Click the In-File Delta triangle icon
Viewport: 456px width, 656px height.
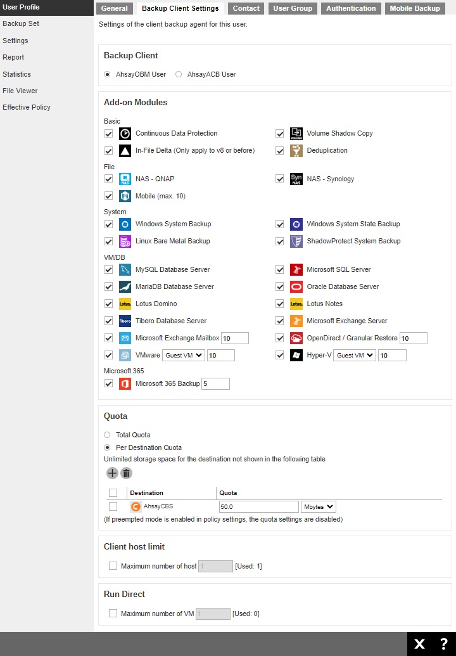coord(125,151)
